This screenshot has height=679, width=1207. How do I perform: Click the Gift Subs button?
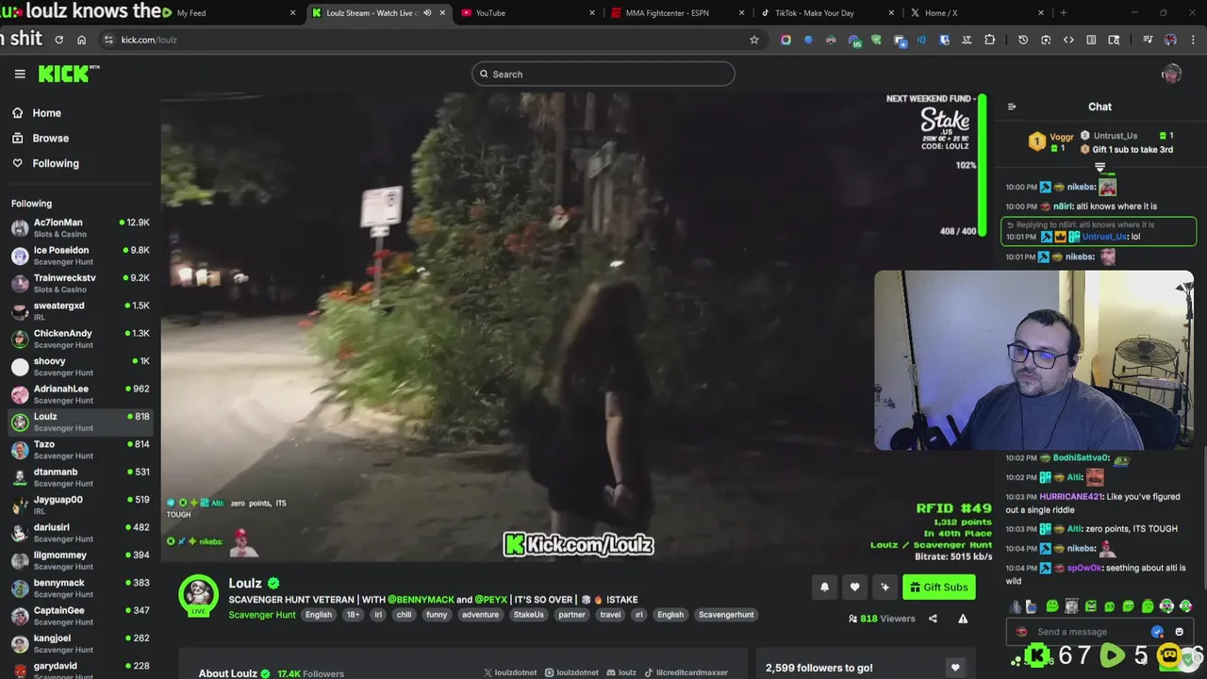click(x=938, y=587)
